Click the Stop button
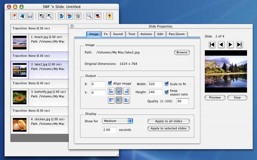Image resolution: width=257 pixels, height=160 pixels. 237,97
